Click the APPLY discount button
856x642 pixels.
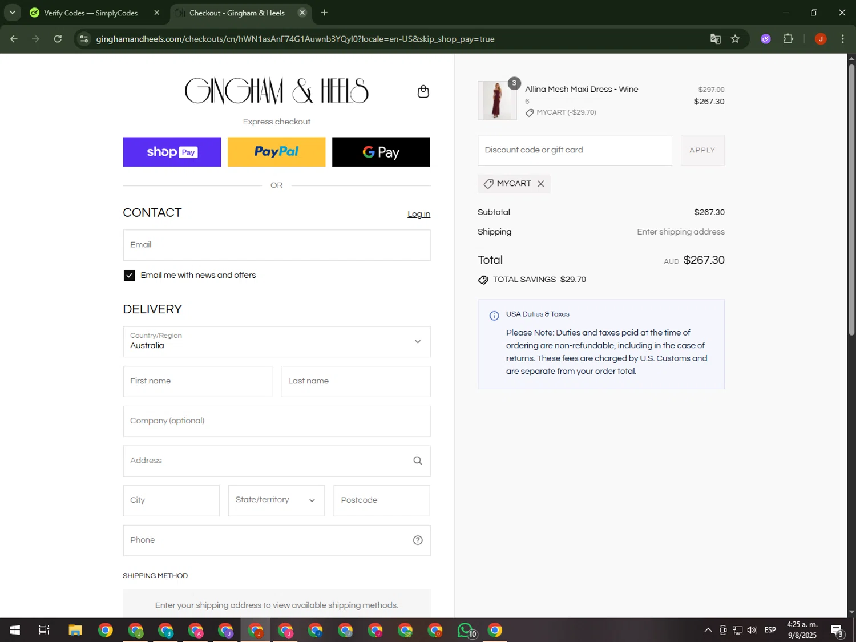[702, 150]
